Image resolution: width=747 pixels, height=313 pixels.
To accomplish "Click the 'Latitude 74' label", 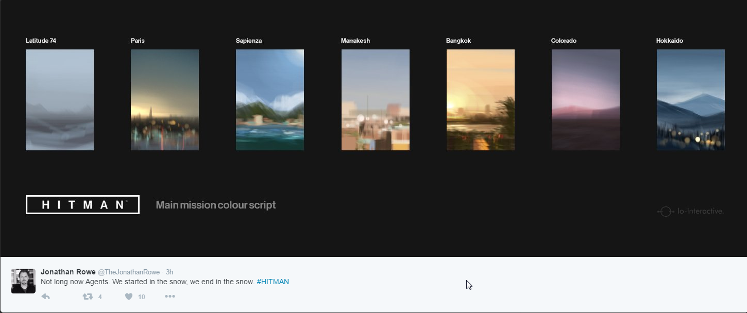I will tap(41, 41).
